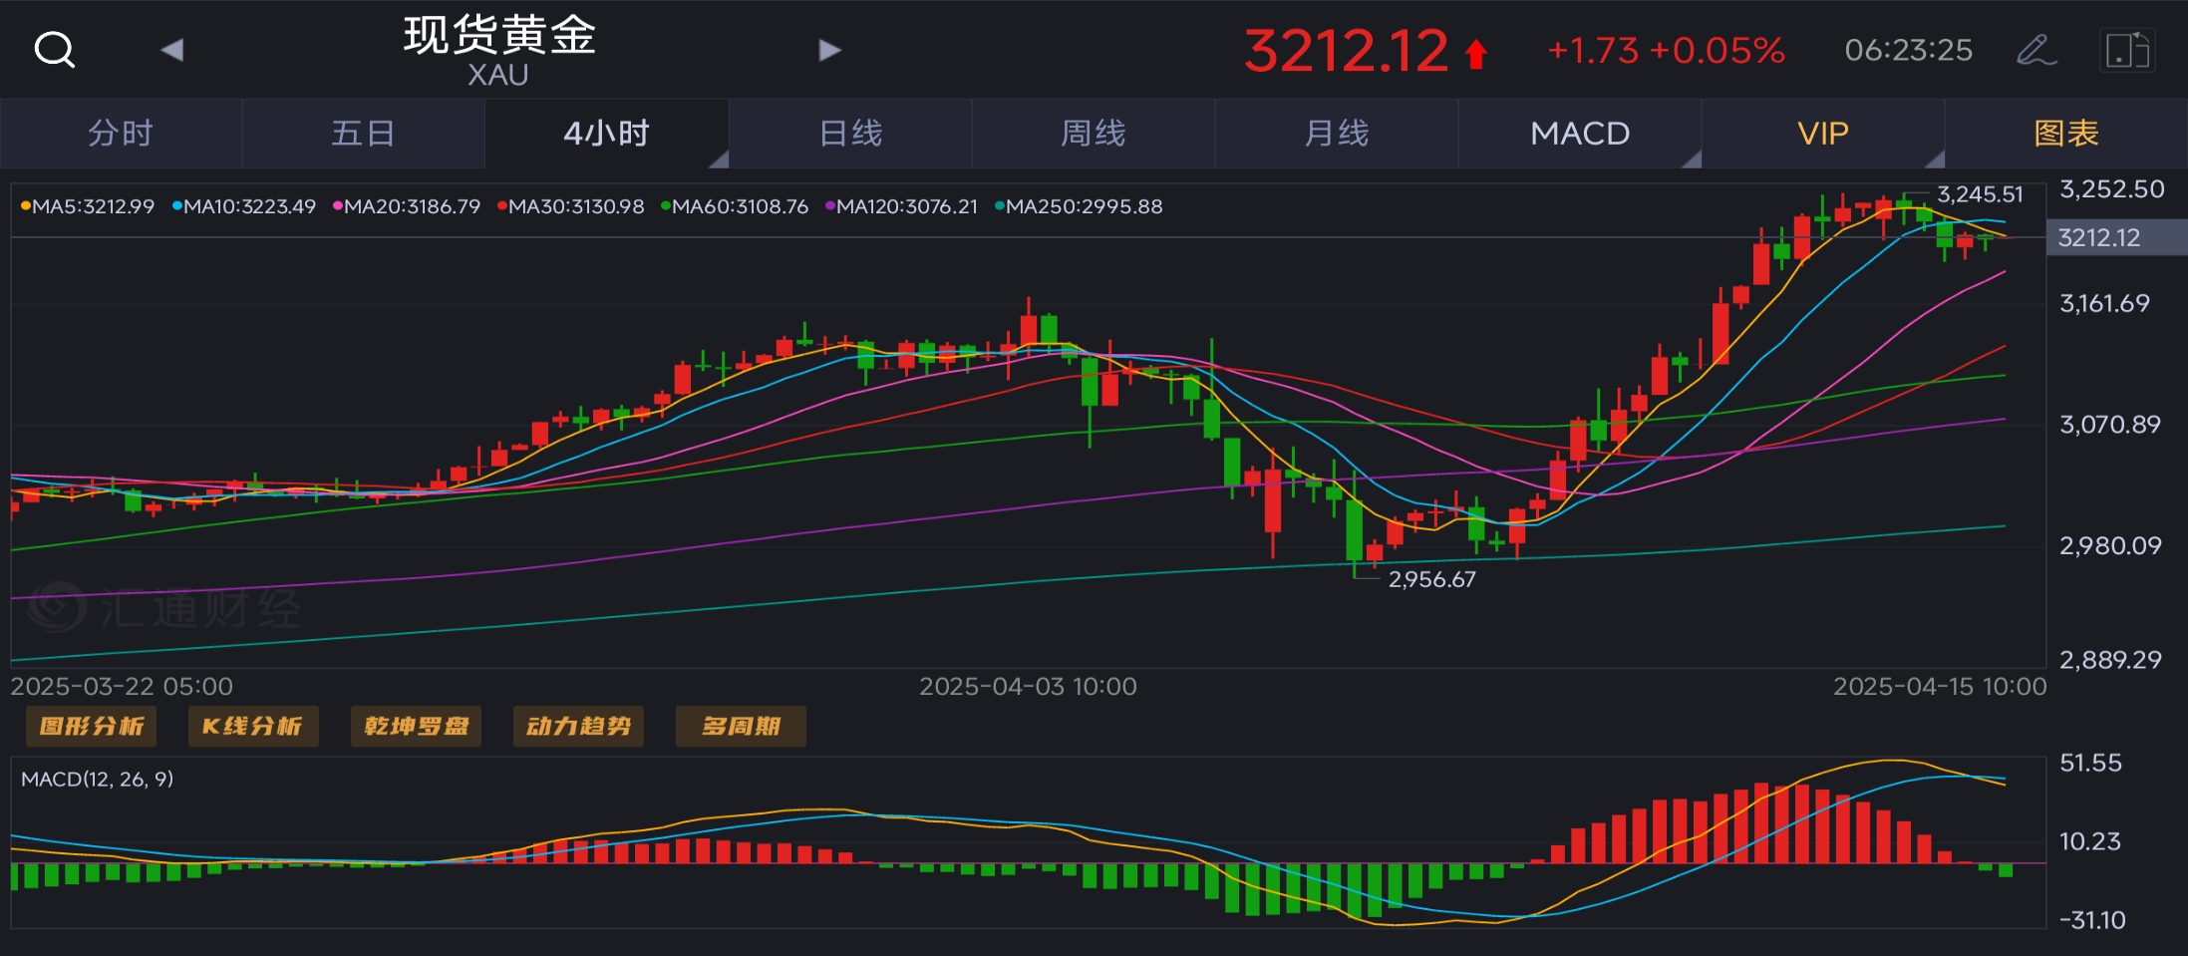Image resolution: width=2188 pixels, height=956 pixels.
Task: Go to next instrument with right arrow
Action: (x=829, y=50)
